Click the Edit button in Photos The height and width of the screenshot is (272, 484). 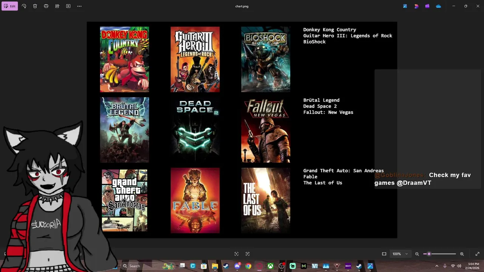[9, 6]
